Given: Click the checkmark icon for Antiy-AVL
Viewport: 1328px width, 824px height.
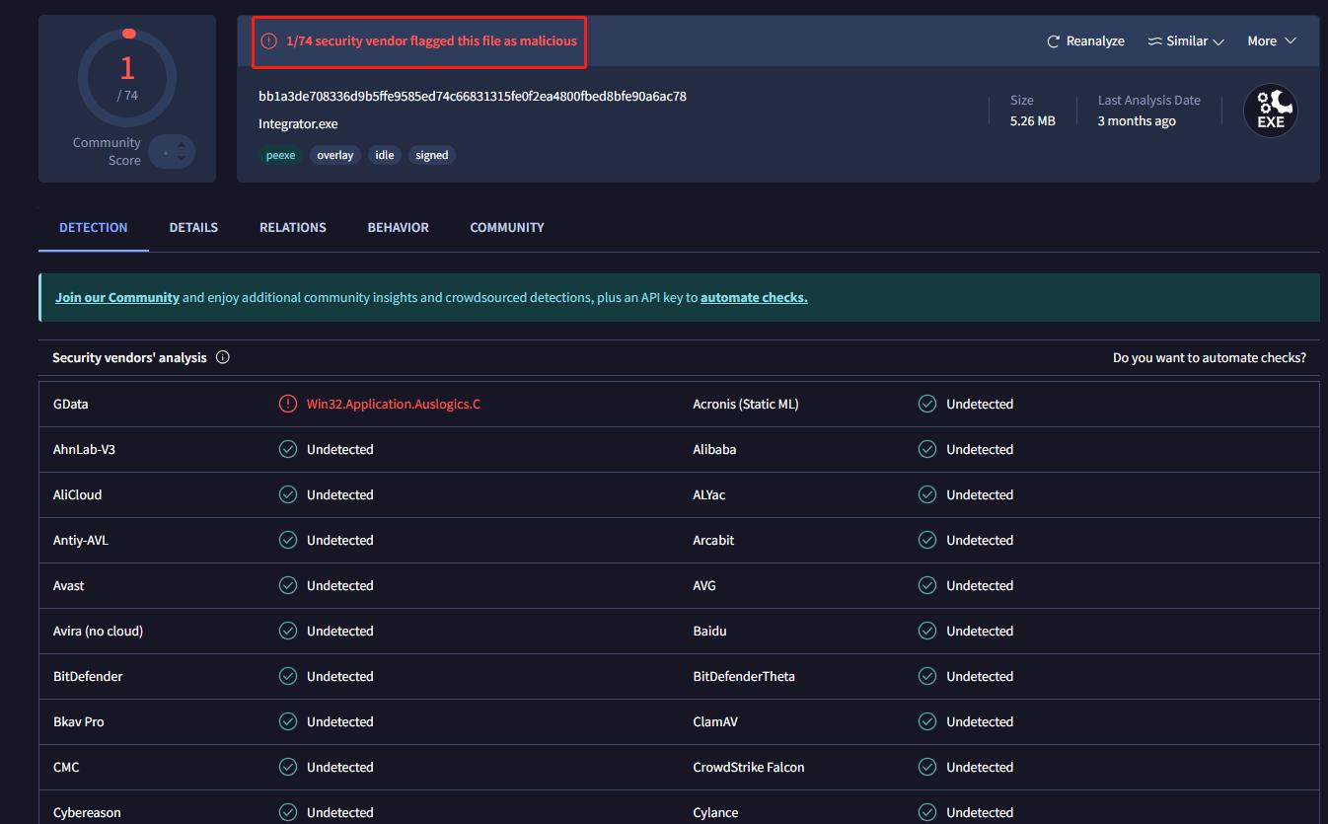Looking at the screenshot, I should pos(288,540).
